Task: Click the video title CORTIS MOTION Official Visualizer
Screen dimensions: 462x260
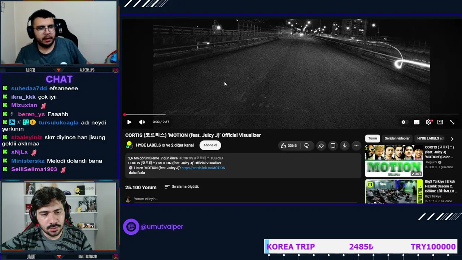Action: (193, 135)
